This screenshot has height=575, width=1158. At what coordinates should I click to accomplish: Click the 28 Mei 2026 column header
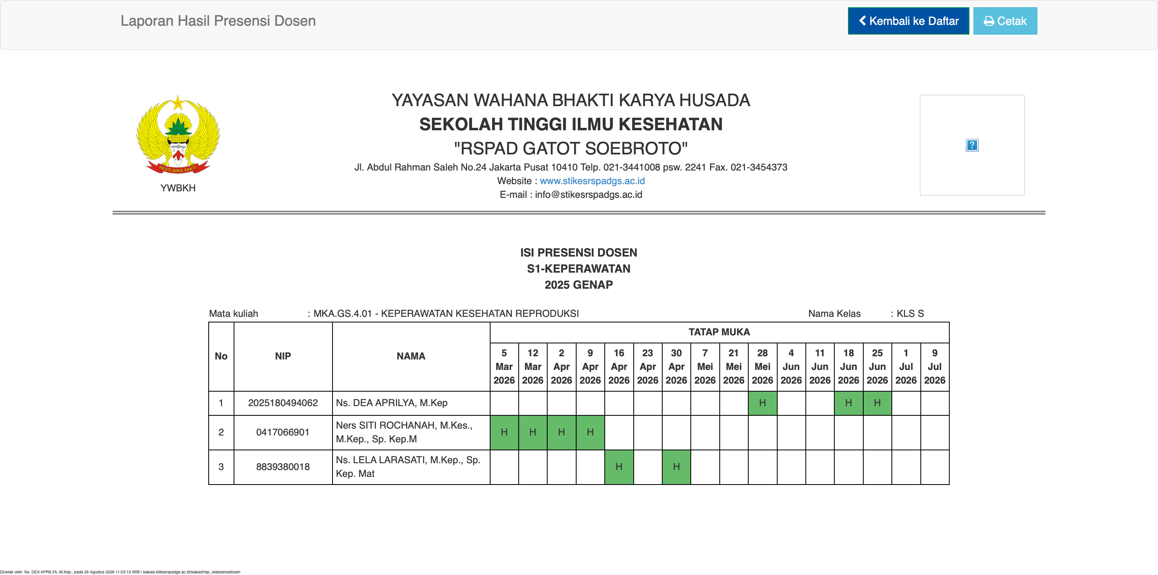point(762,367)
